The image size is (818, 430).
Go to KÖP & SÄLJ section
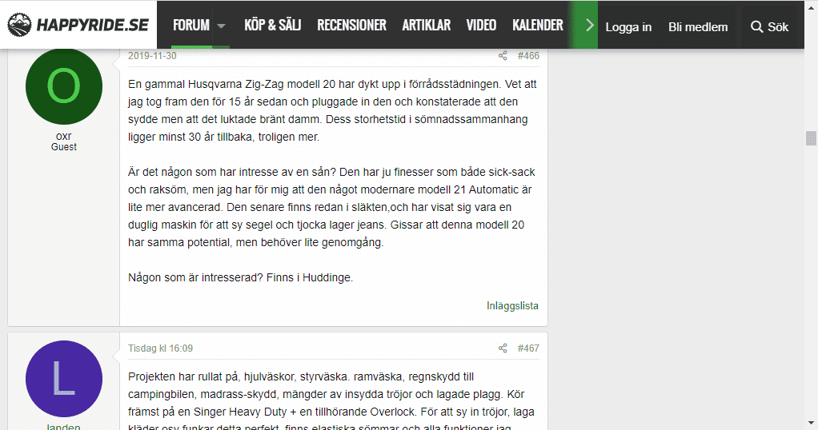click(272, 25)
